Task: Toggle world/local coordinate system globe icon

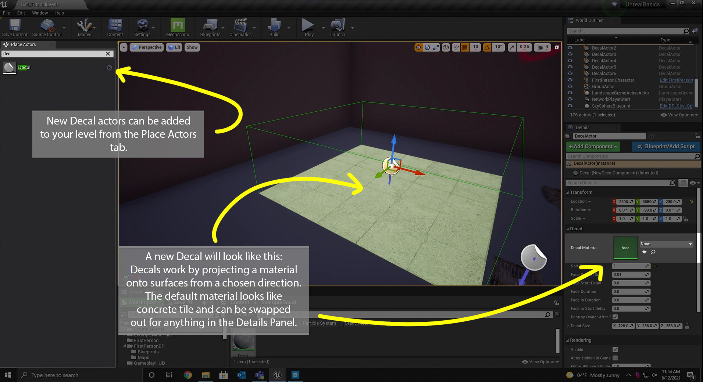Action: (446, 47)
